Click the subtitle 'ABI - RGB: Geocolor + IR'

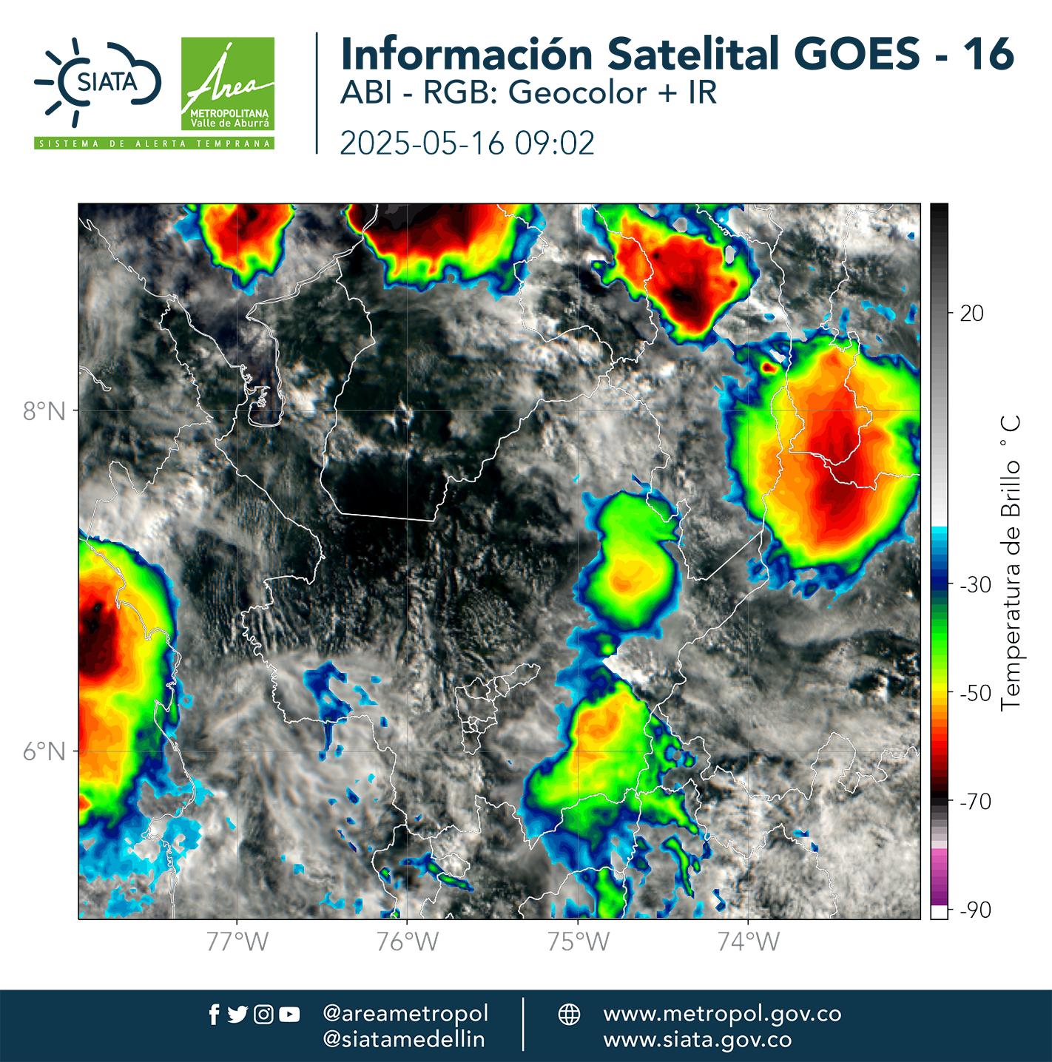tap(528, 93)
